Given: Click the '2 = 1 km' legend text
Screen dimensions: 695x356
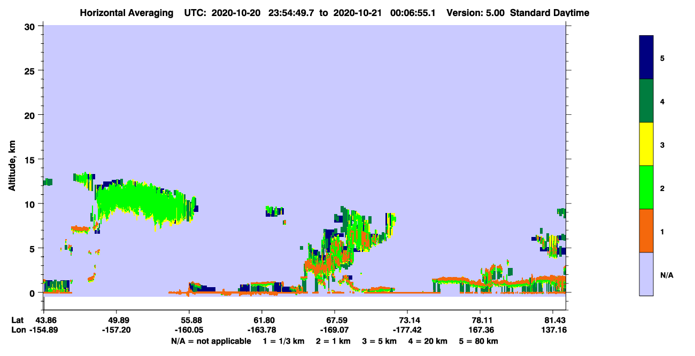Looking at the screenshot, I should (x=334, y=341).
